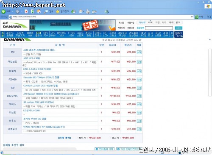
Task: Open the CRT LCD category menu
Action: point(106,34)
